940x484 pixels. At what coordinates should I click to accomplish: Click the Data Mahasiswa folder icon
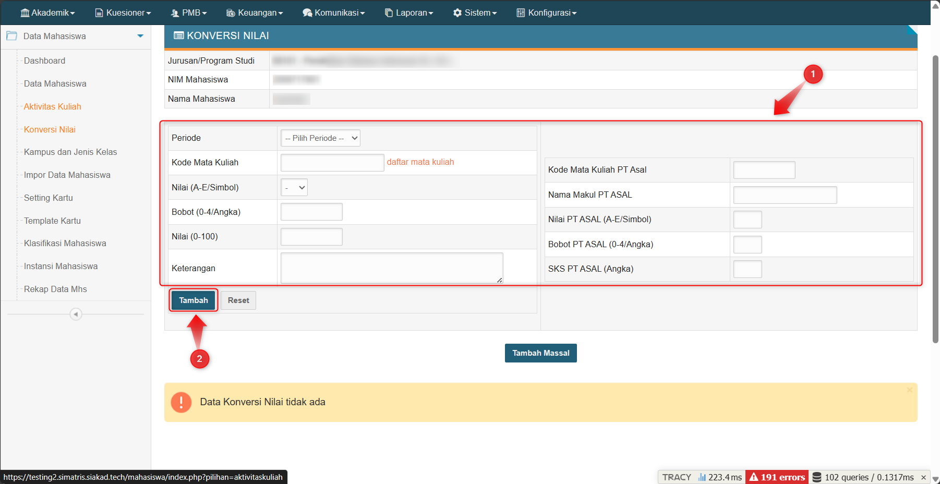[11, 36]
